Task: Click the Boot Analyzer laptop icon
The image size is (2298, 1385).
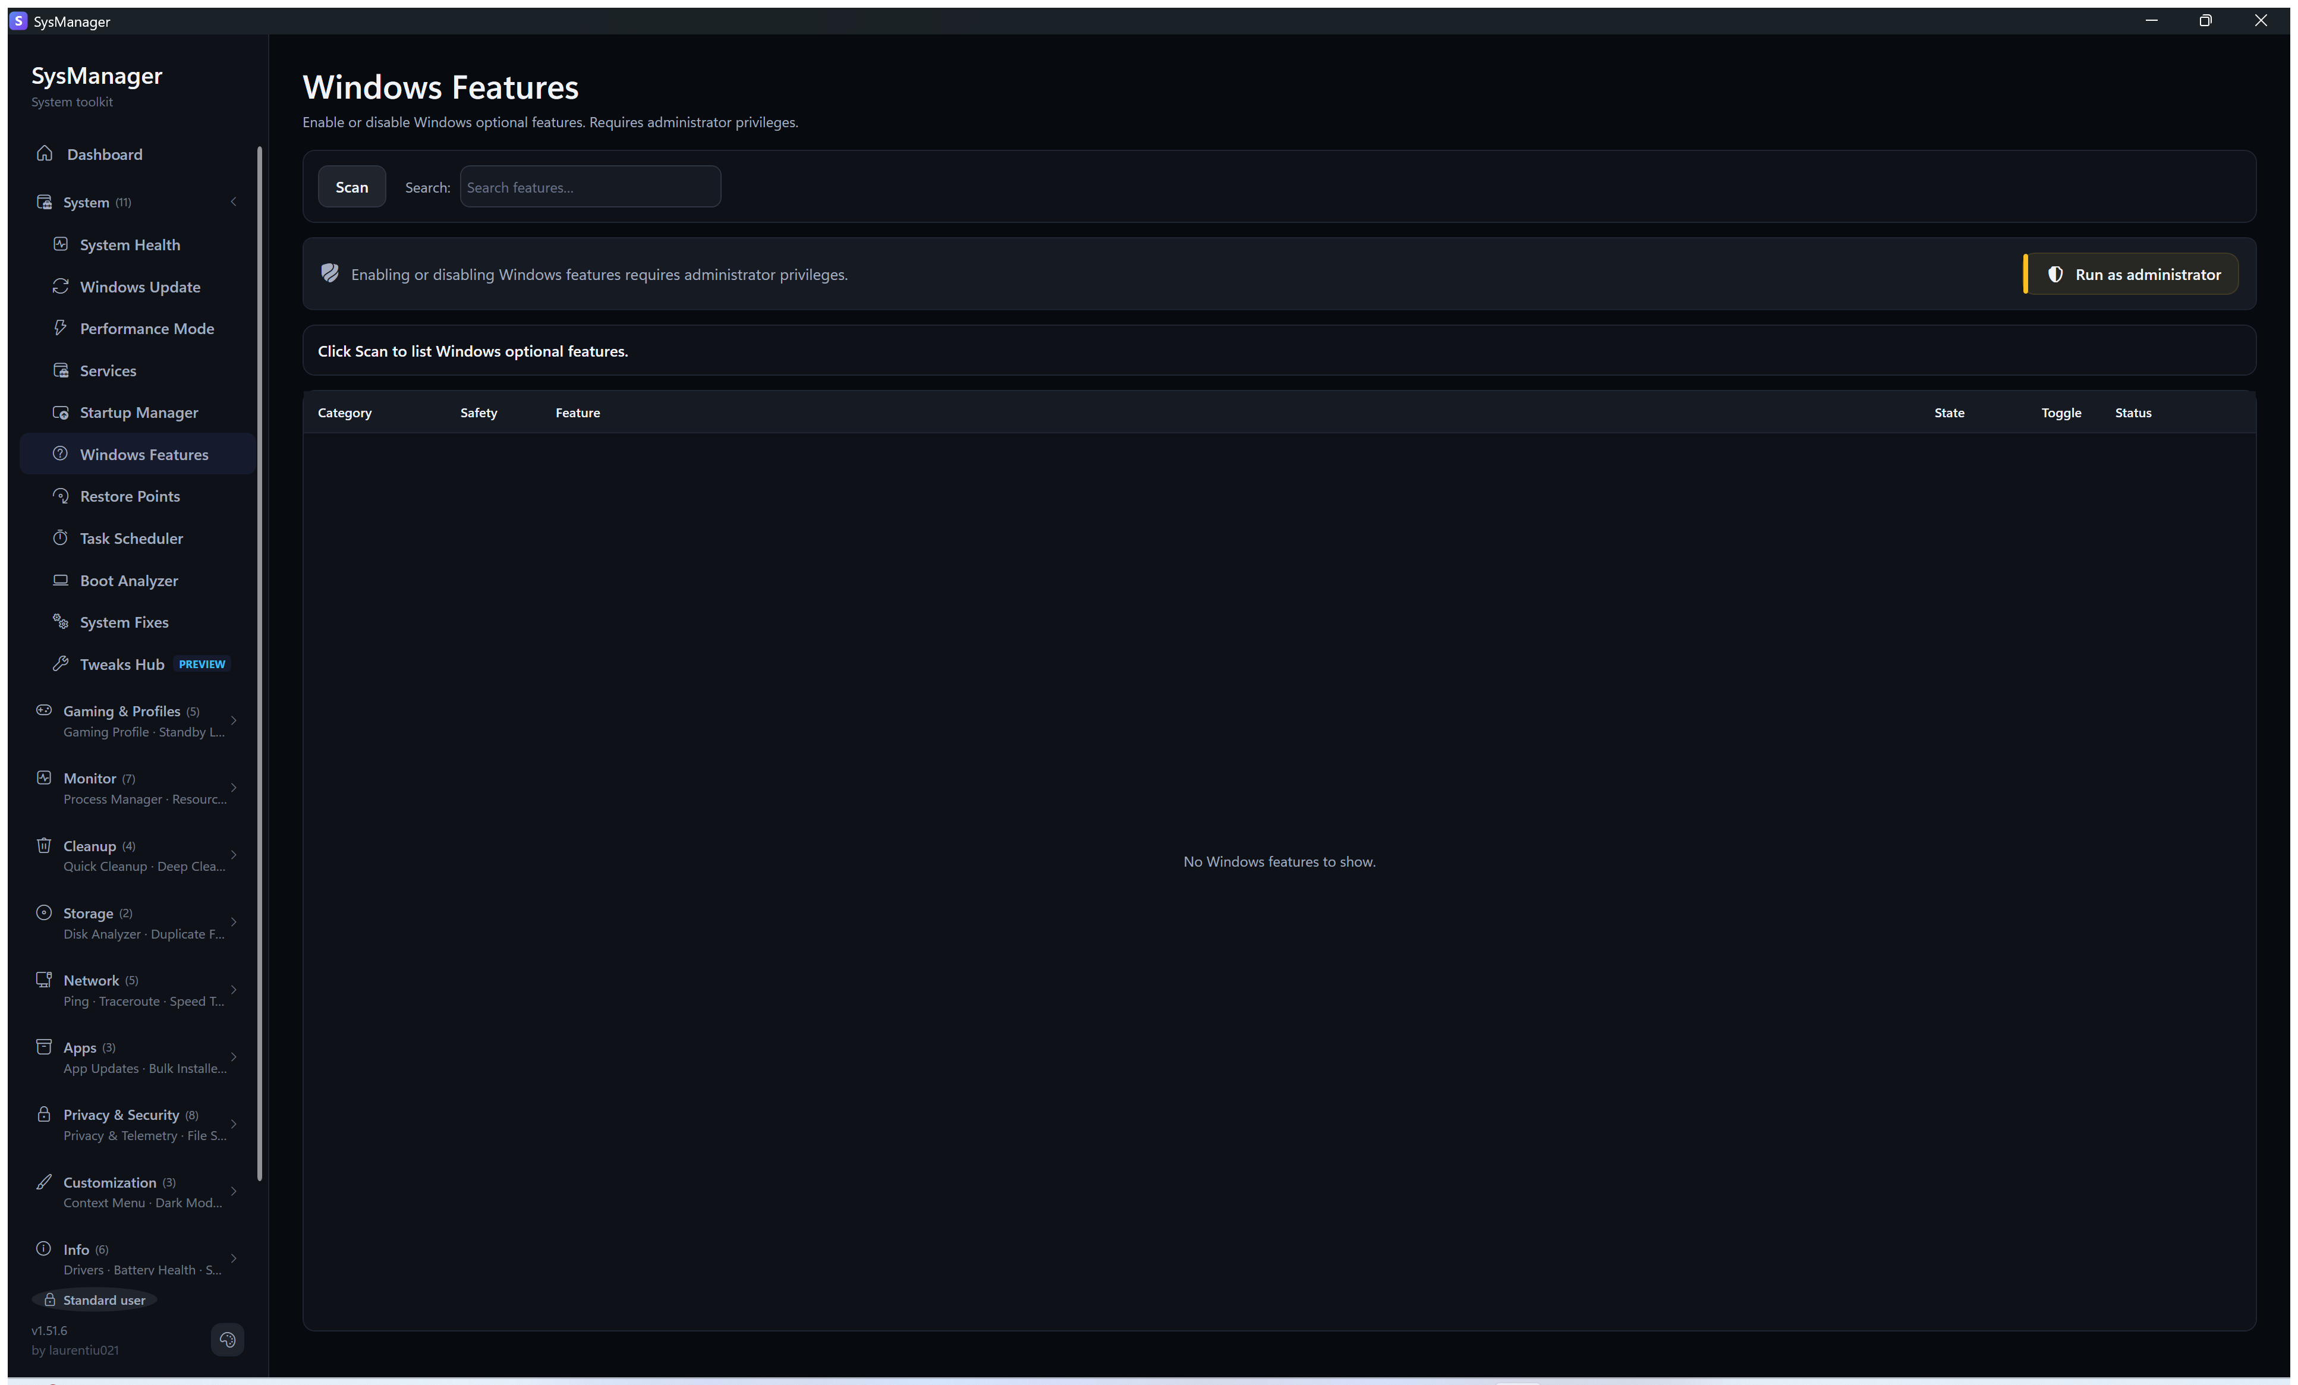Action: (61, 580)
